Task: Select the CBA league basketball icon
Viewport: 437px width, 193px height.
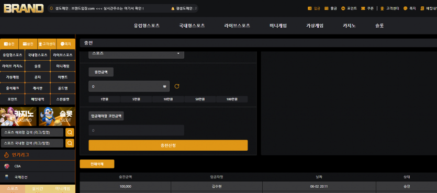Action: (x=7, y=166)
